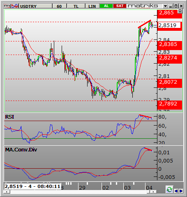This screenshot has width=187, height=197.
Task: Click the scrollbar left arrow
Action: 7,192
